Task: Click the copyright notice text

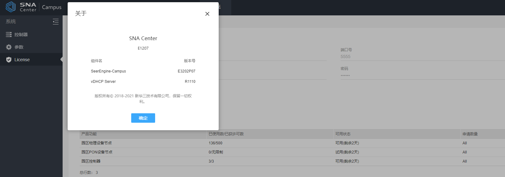Action: pos(143,99)
